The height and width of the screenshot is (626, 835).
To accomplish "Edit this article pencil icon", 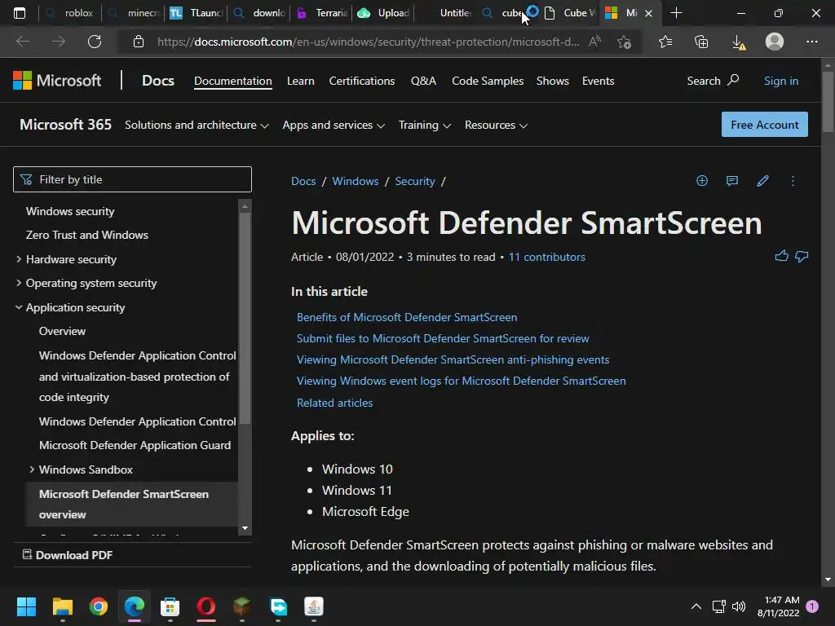I will pyautogui.click(x=762, y=181).
